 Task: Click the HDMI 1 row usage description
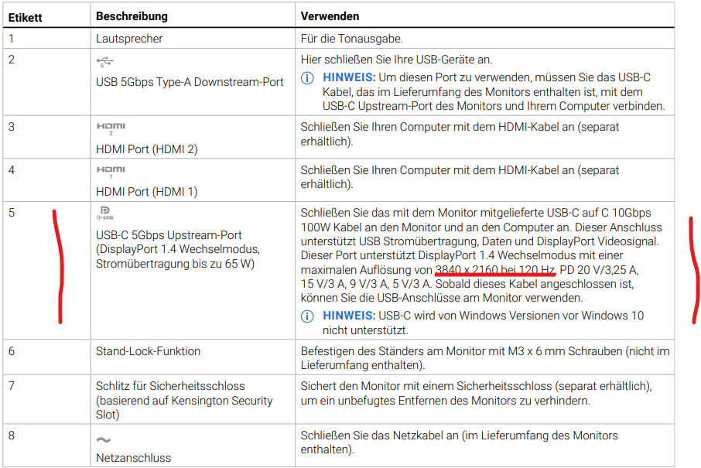[460, 177]
